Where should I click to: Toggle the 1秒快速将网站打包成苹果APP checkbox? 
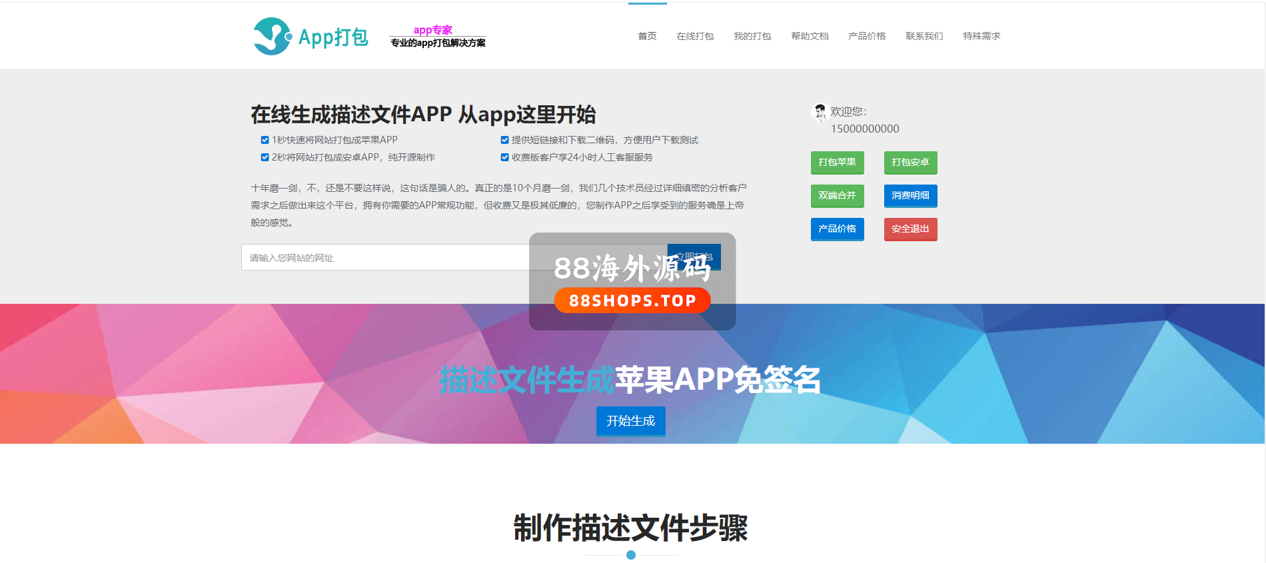[265, 140]
